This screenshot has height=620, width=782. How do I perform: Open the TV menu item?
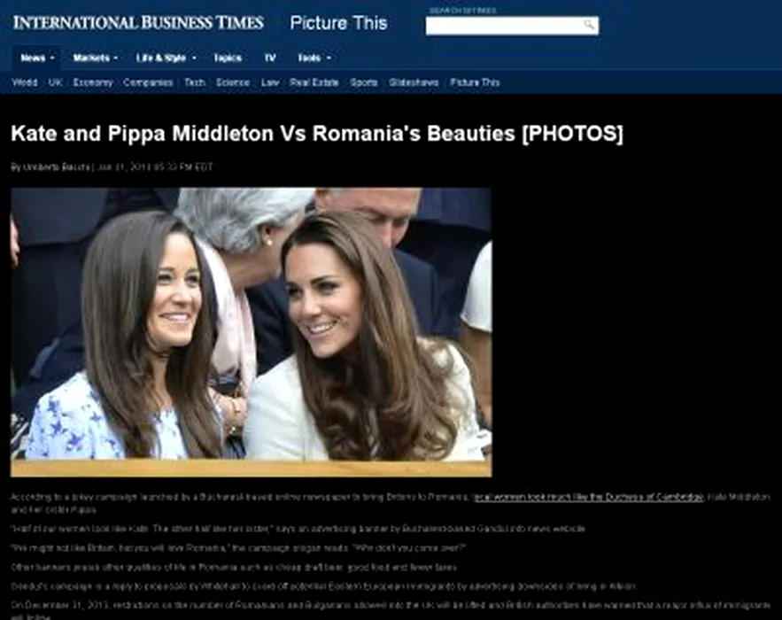[270, 58]
